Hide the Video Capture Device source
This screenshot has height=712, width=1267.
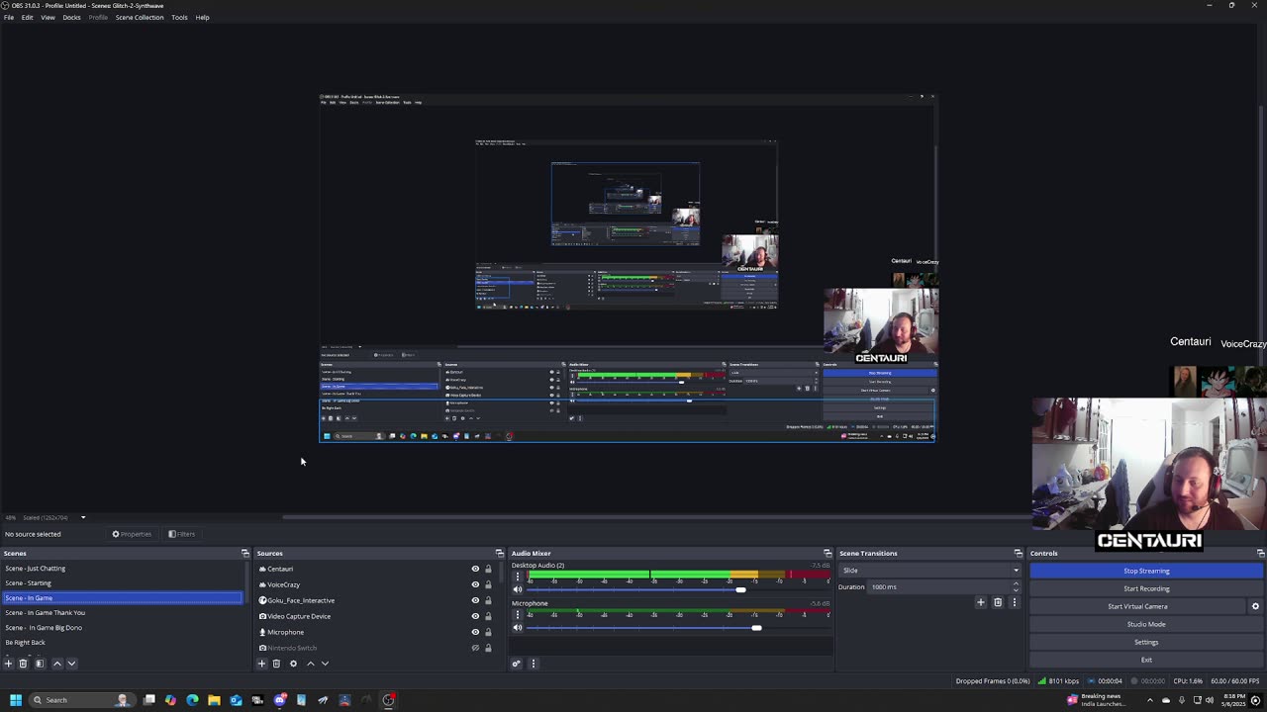click(x=475, y=616)
